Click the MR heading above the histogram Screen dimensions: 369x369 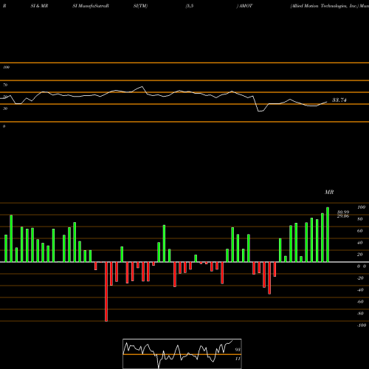(x=329, y=192)
